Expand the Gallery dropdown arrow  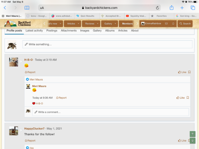pos(116,23)
